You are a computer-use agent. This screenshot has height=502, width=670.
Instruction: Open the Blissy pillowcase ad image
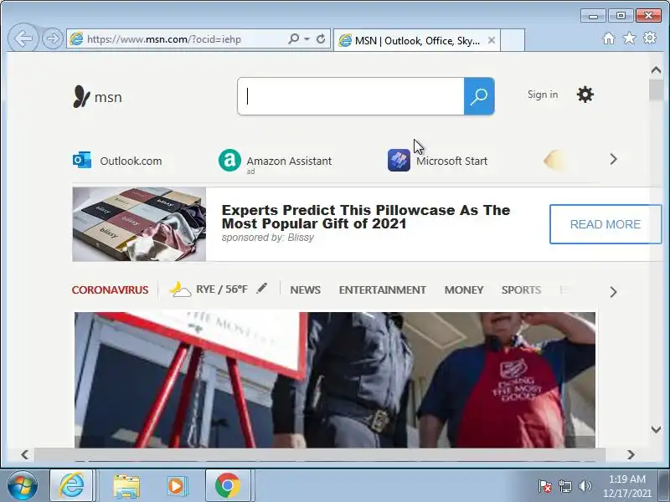pyautogui.click(x=139, y=224)
